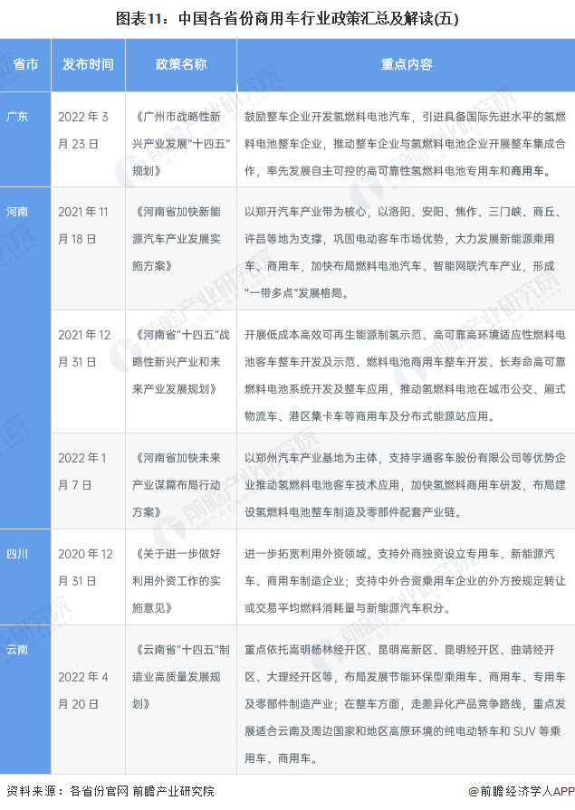Select the 重点内容 column header
The width and height of the screenshot is (575, 810).
pos(407,64)
